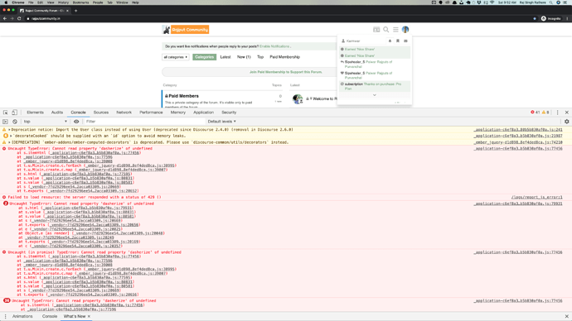Switch to the Performance panel
The width and height of the screenshot is (572, 321).
(151, 113)
